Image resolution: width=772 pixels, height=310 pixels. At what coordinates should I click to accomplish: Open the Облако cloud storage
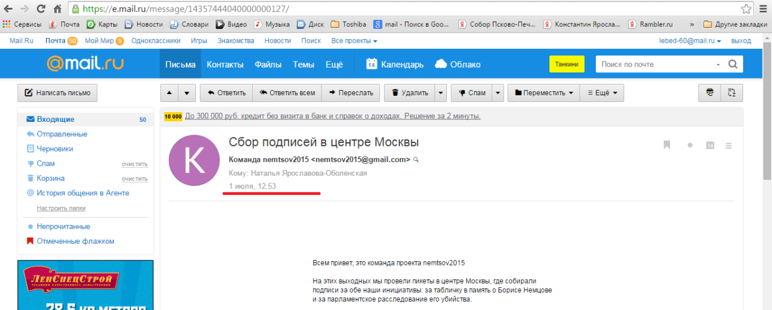click(458, 65)
